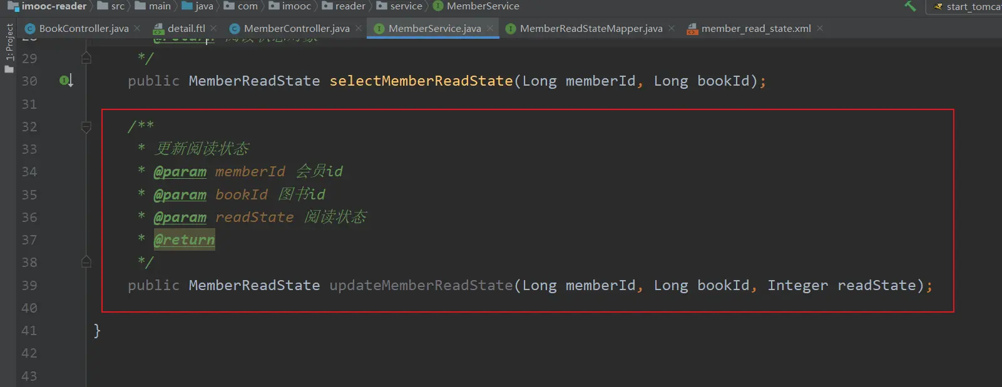1002x387 pixels.
Task: Open the service breadcrumb package
Action: (399, 6)
